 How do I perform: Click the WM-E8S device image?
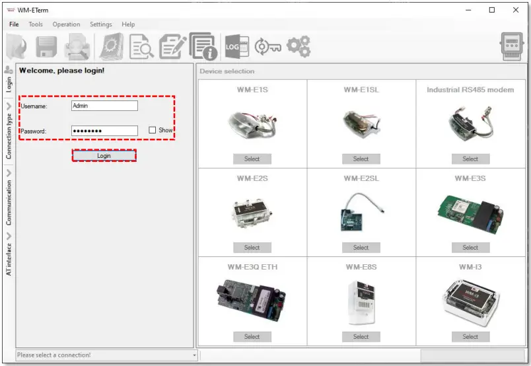361,303
